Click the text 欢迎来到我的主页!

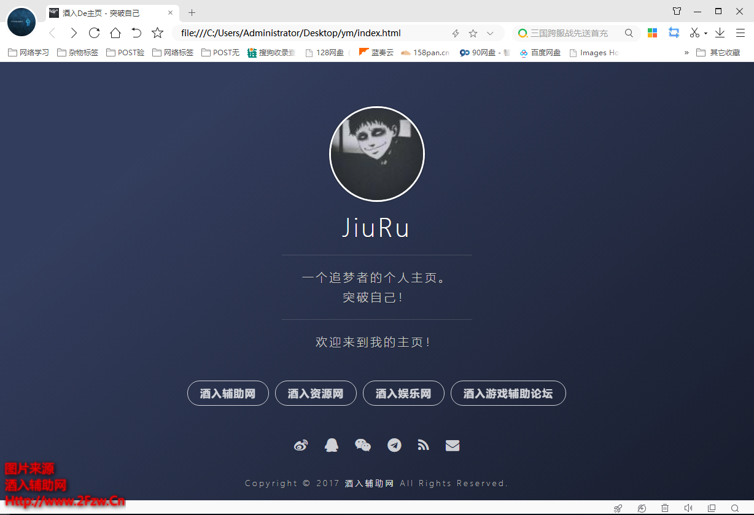click(x=373, y=342)
